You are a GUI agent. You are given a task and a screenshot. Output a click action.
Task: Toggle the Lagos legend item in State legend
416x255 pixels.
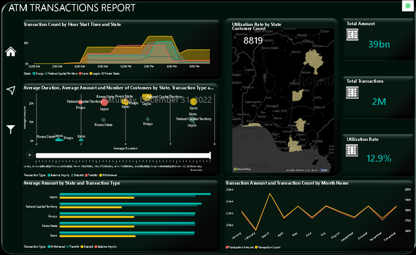pos(96,74)
